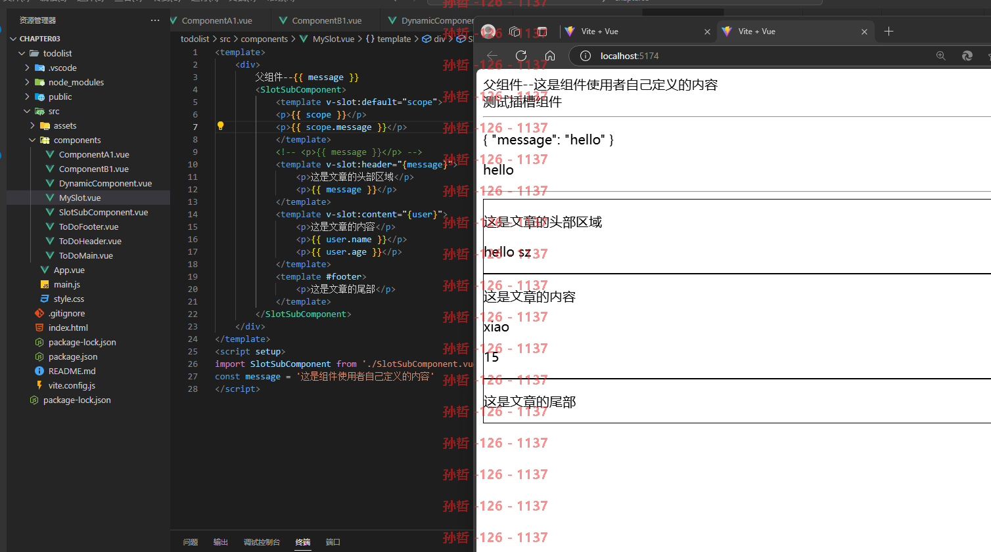991x552 pixels.
Task: Click the git icon beside .gitignore
Action: click(x=39, y=313)
